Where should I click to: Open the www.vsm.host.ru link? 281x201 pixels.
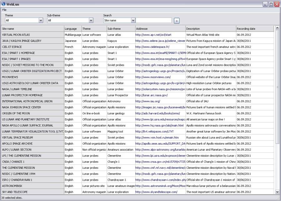157,137
